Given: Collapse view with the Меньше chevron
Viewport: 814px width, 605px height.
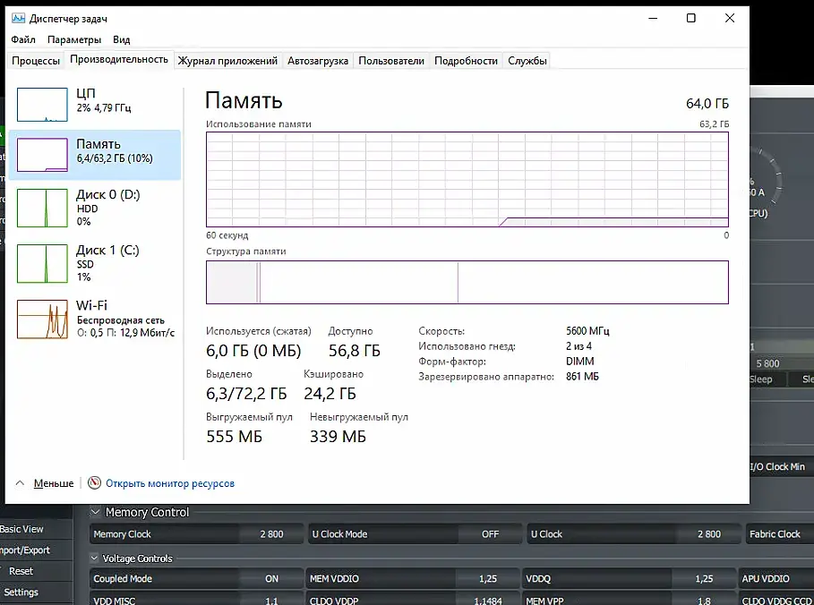Looking at the screenshot, I should (20, 483).
